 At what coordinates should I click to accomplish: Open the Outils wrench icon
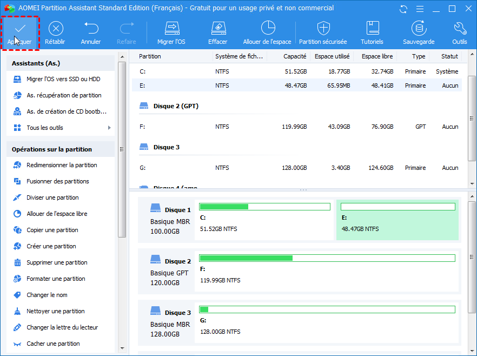pyautogui.click(x=460, y=29)
